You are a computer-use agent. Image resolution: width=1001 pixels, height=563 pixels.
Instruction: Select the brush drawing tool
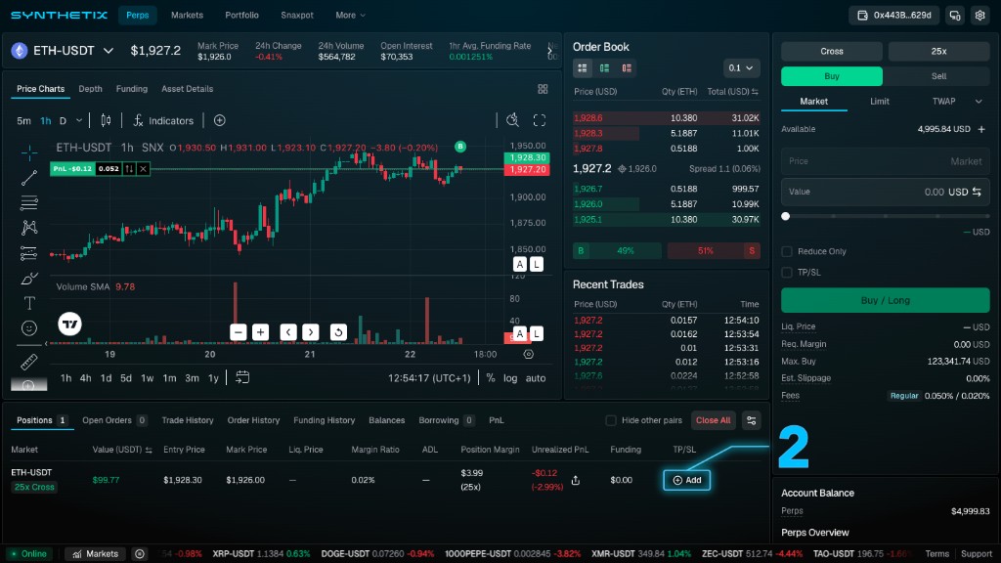click(x=28, y=279)
